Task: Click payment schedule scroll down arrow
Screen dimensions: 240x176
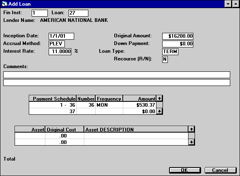Action: [x=159, y=111]
